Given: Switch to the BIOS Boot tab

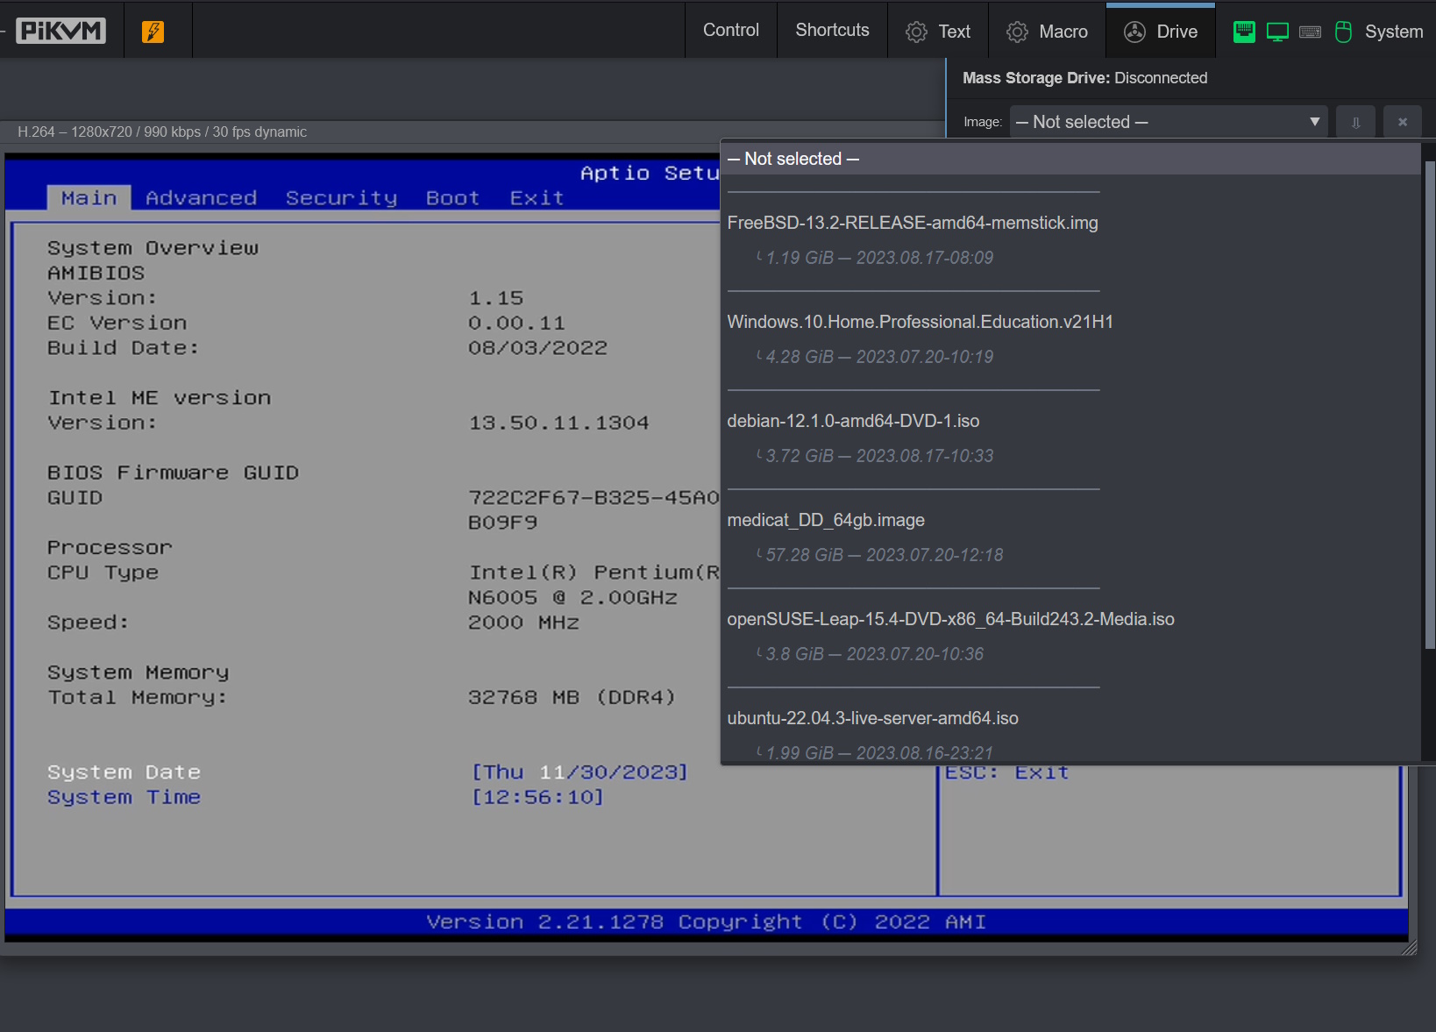Looking at the screenshot, I should [x=452, y=197].
